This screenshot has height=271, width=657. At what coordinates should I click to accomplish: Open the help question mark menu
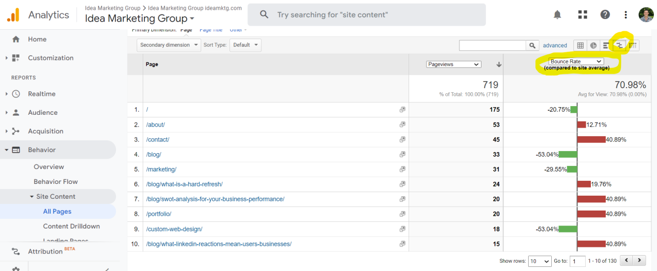point(605,15)
